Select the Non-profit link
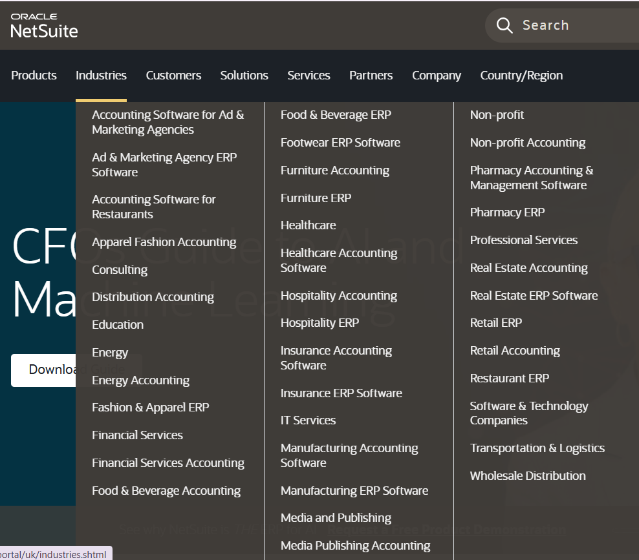 [497, 115]
